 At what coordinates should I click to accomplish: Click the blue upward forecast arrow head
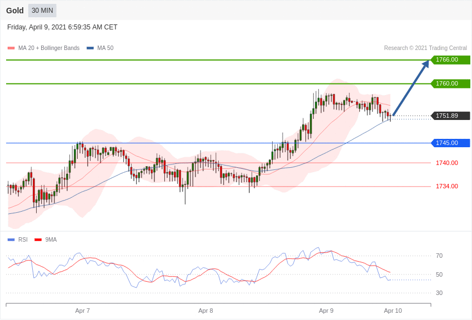click(x=426, y=64)
